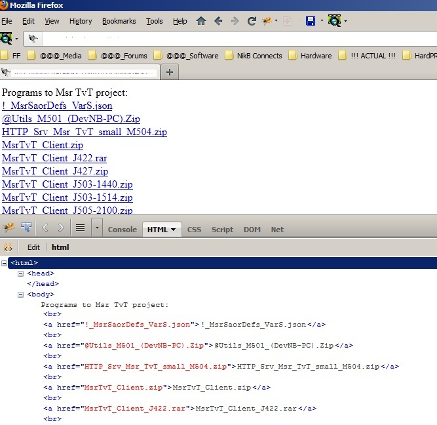Open the File menu
Viewport: 437px width, 425px height.
tap(7, 21)
